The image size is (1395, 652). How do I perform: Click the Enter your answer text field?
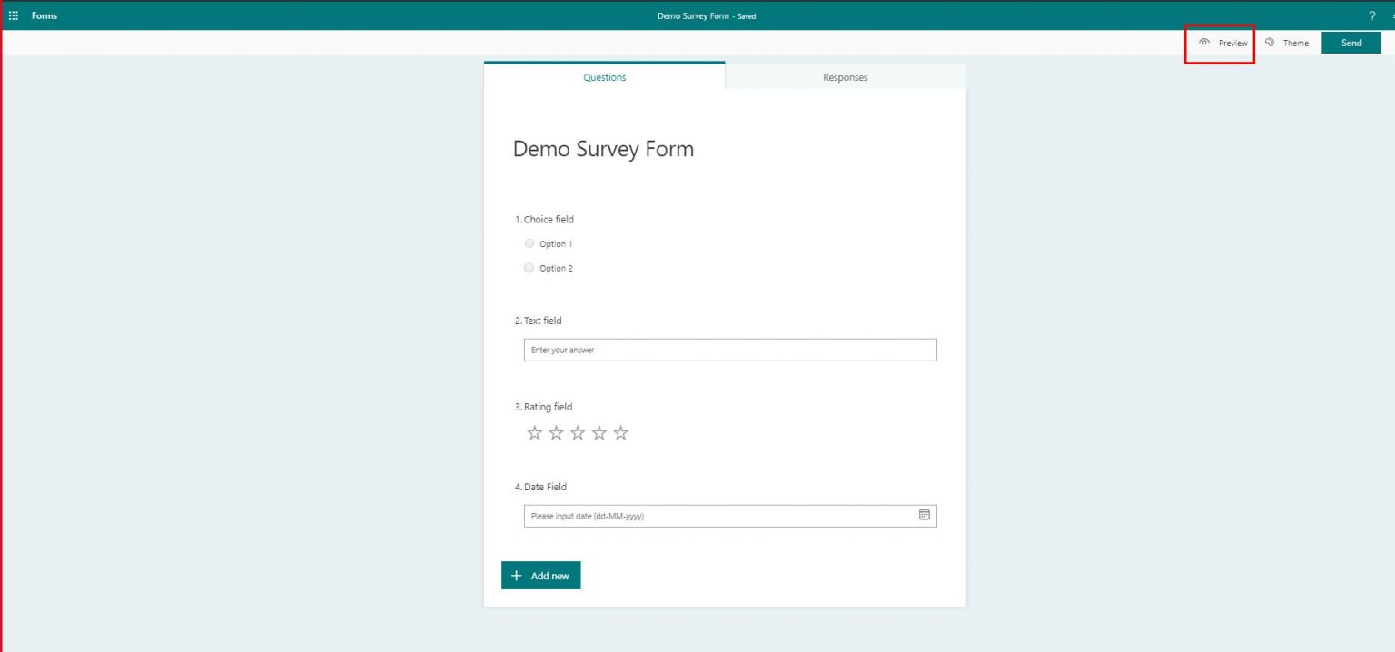[x=729, y=350]
